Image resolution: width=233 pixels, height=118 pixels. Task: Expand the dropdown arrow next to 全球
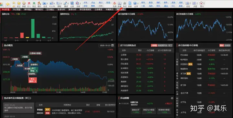(x=138, y=3)
